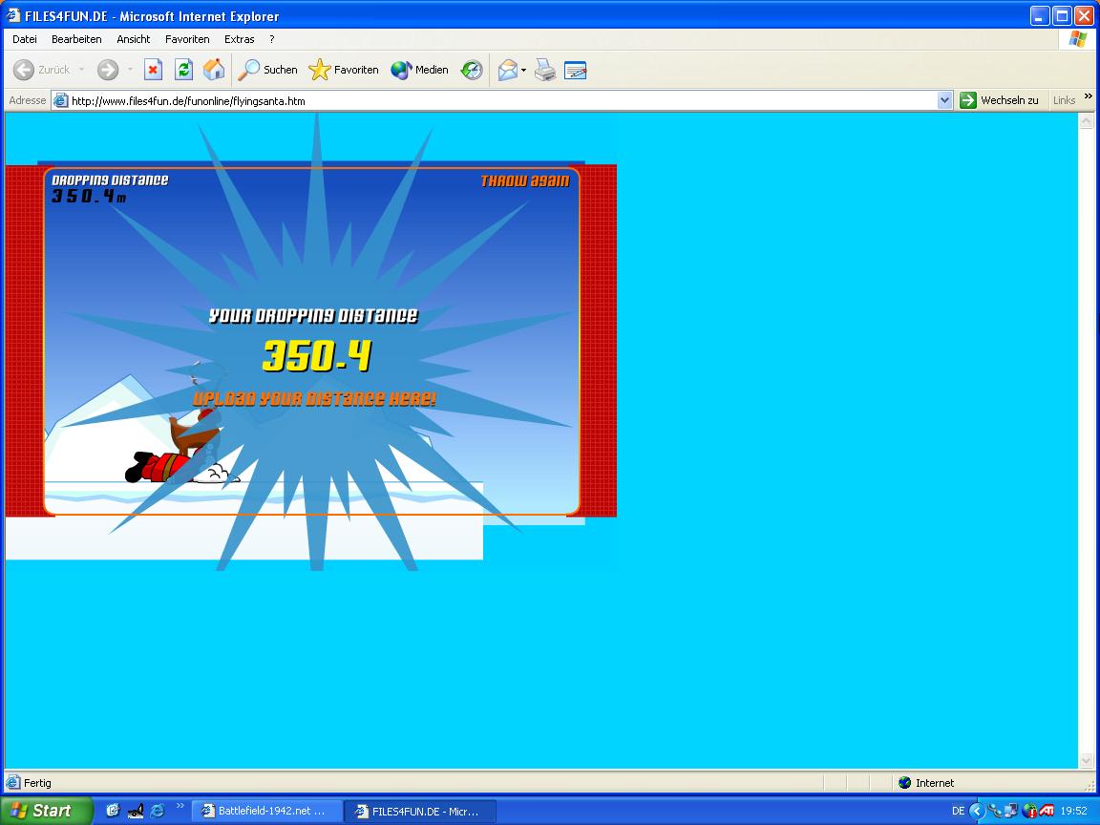
Task: Click the DE language indicator in tray
Action: point(958,811)
